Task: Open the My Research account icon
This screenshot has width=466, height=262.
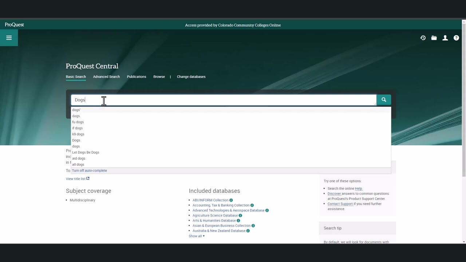Action: [445, 38]
